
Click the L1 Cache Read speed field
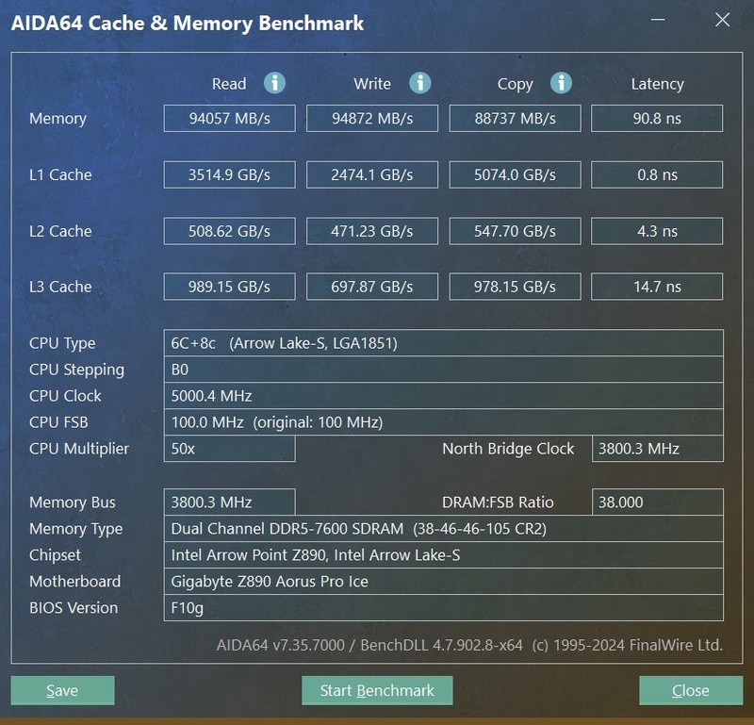coord(229,174)
